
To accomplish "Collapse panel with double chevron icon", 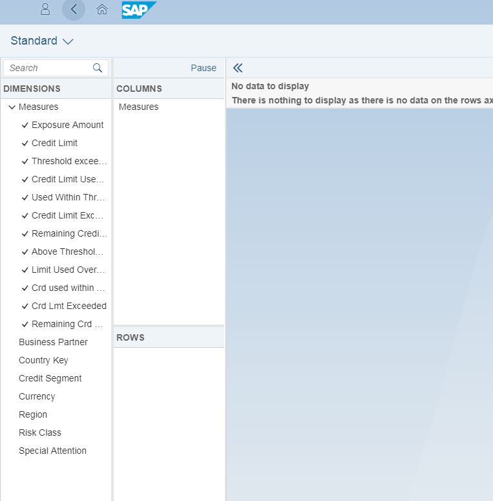I will tap(238, 68).
